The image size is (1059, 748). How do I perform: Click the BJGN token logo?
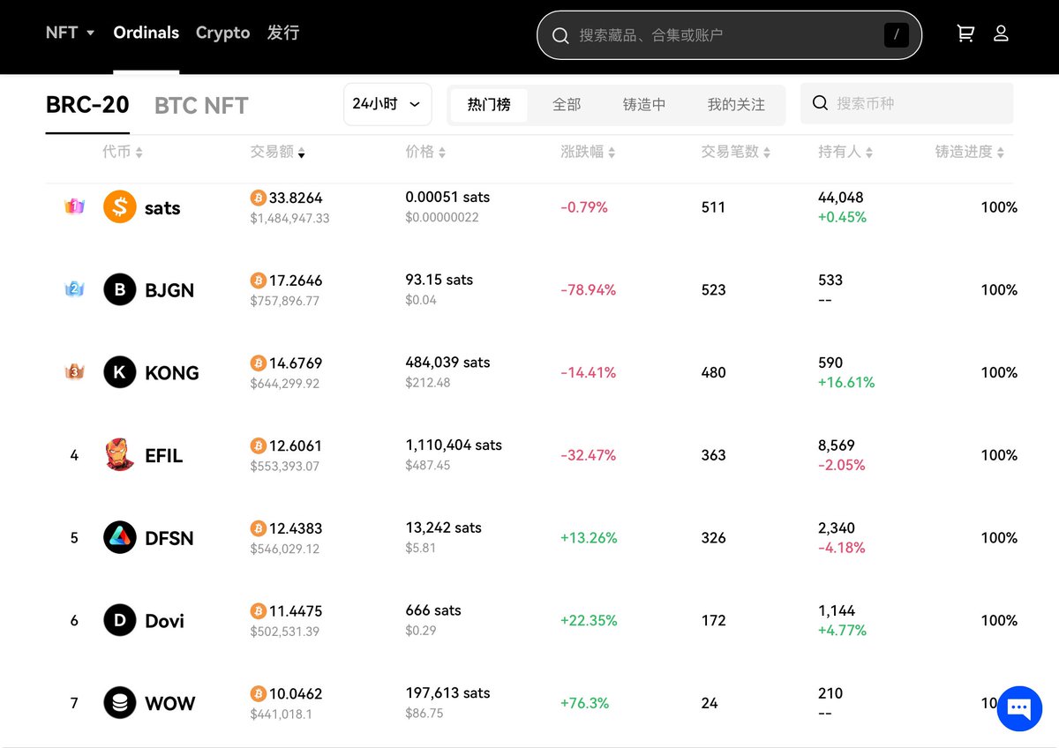tap(120, 289)
